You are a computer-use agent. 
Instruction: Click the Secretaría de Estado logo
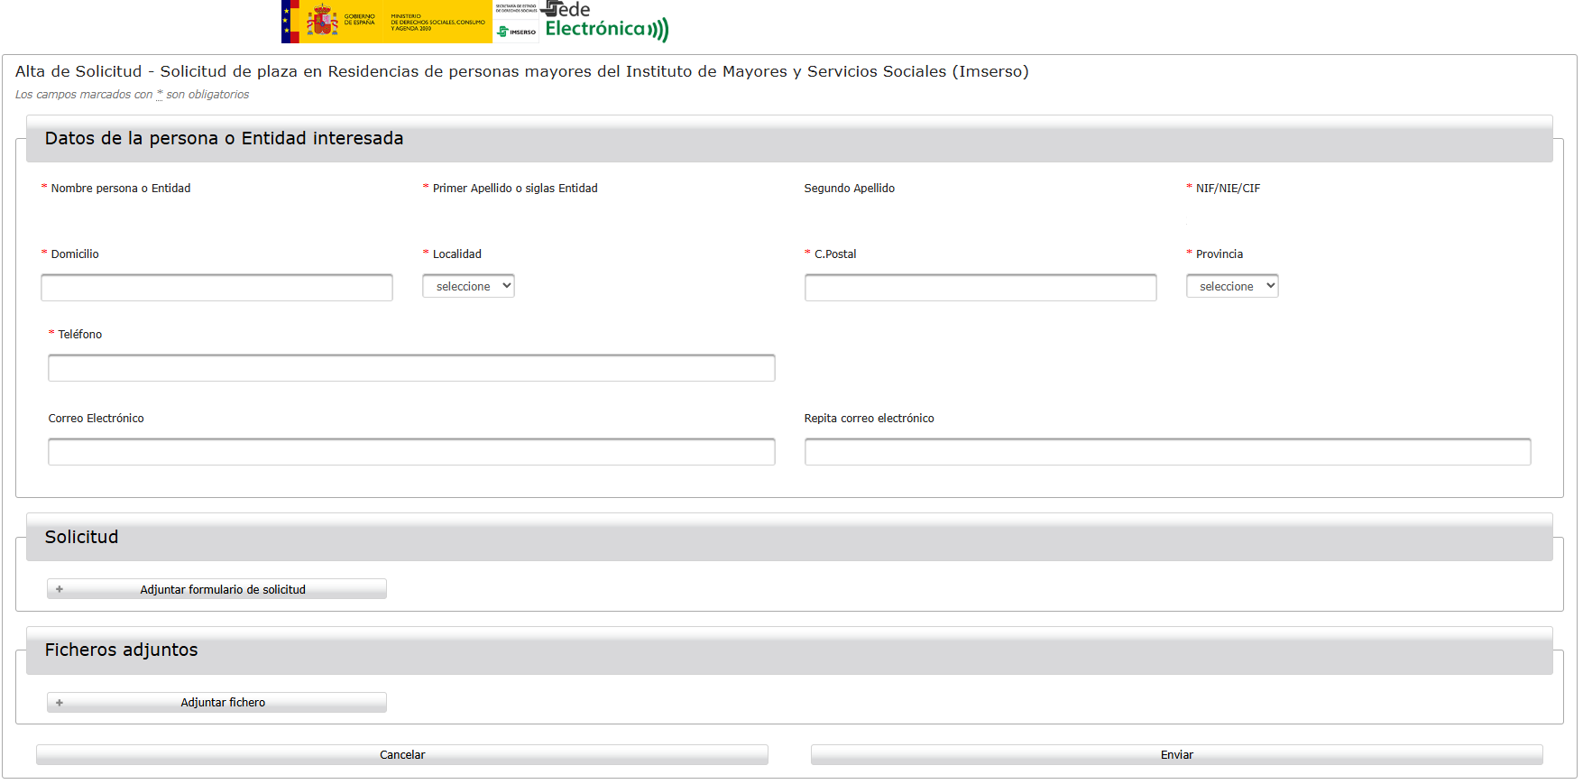tap(516, 8)
